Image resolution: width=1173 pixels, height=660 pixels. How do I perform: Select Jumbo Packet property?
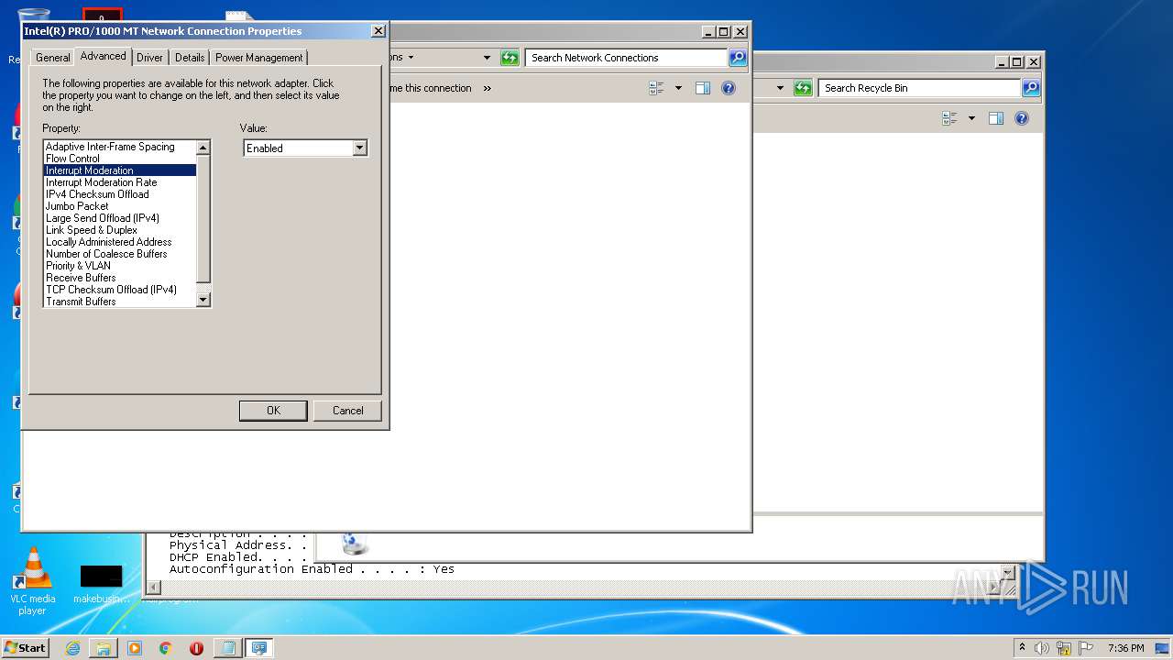(x=119, y=206)
